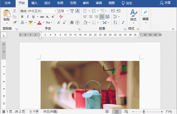Open the Font dialog launcher
The width and height of the screenshot is (177, 114).
tap(79, 29)
